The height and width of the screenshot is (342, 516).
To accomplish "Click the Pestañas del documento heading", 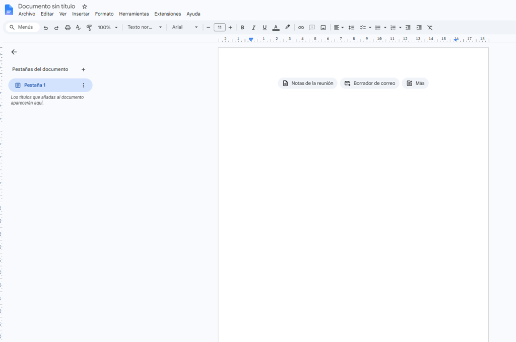I will (x=40, y=69).
